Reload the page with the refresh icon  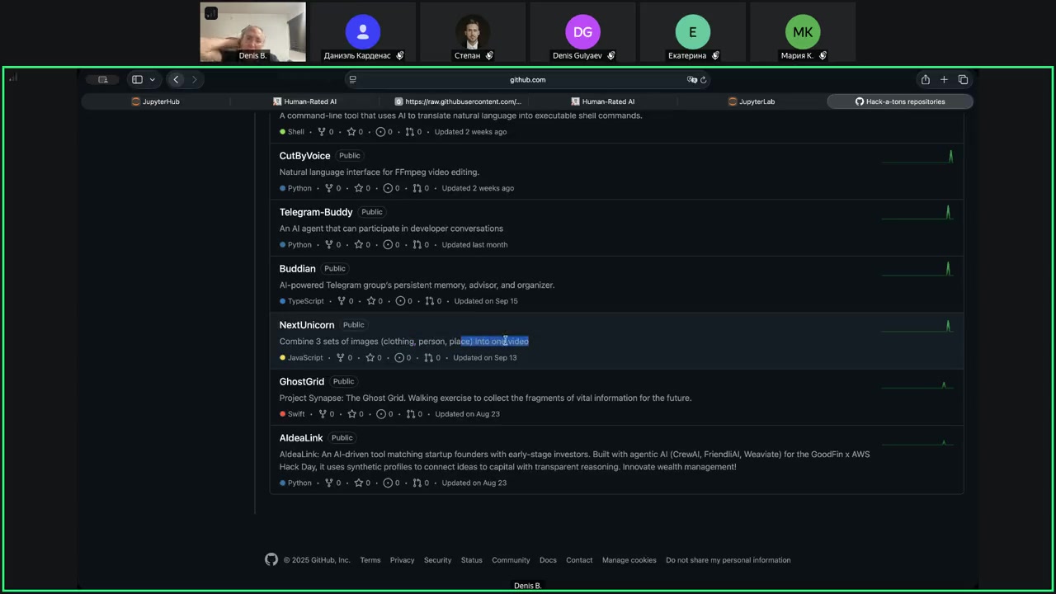pos(704,80)
